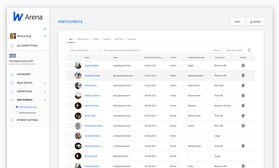Collapse the Participants section chevron
This screenshot has height=168, width=279.
pos(45,100)
